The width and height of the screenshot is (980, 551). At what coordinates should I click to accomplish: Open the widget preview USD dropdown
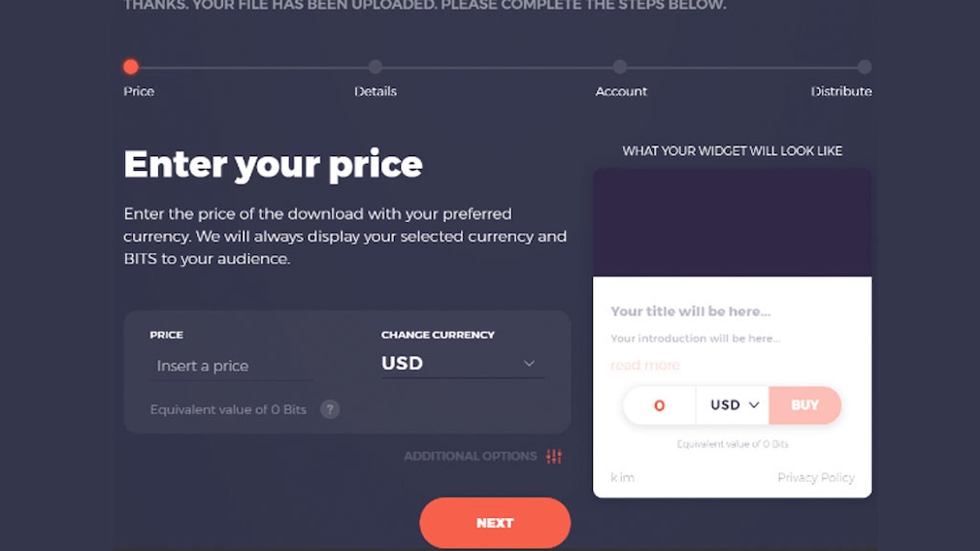733,405
